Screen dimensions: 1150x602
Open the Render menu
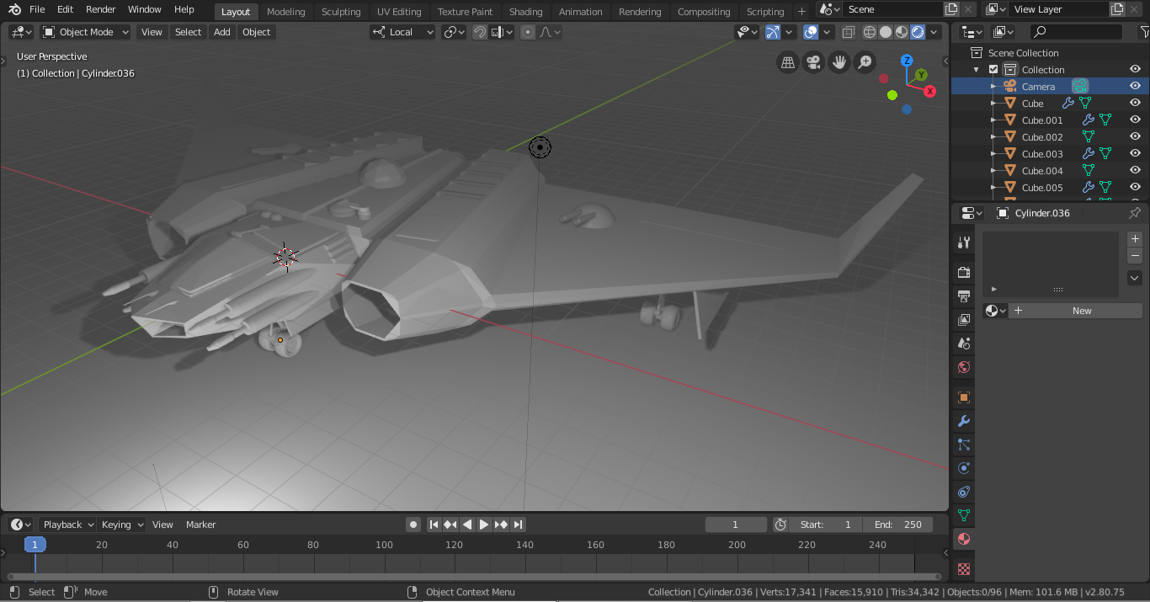tap(101, 9)
